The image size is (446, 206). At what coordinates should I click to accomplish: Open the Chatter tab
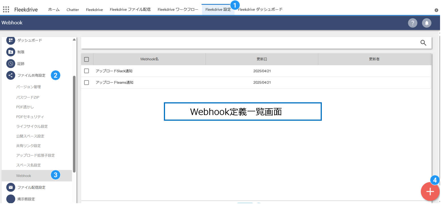(x=73, y=10)
